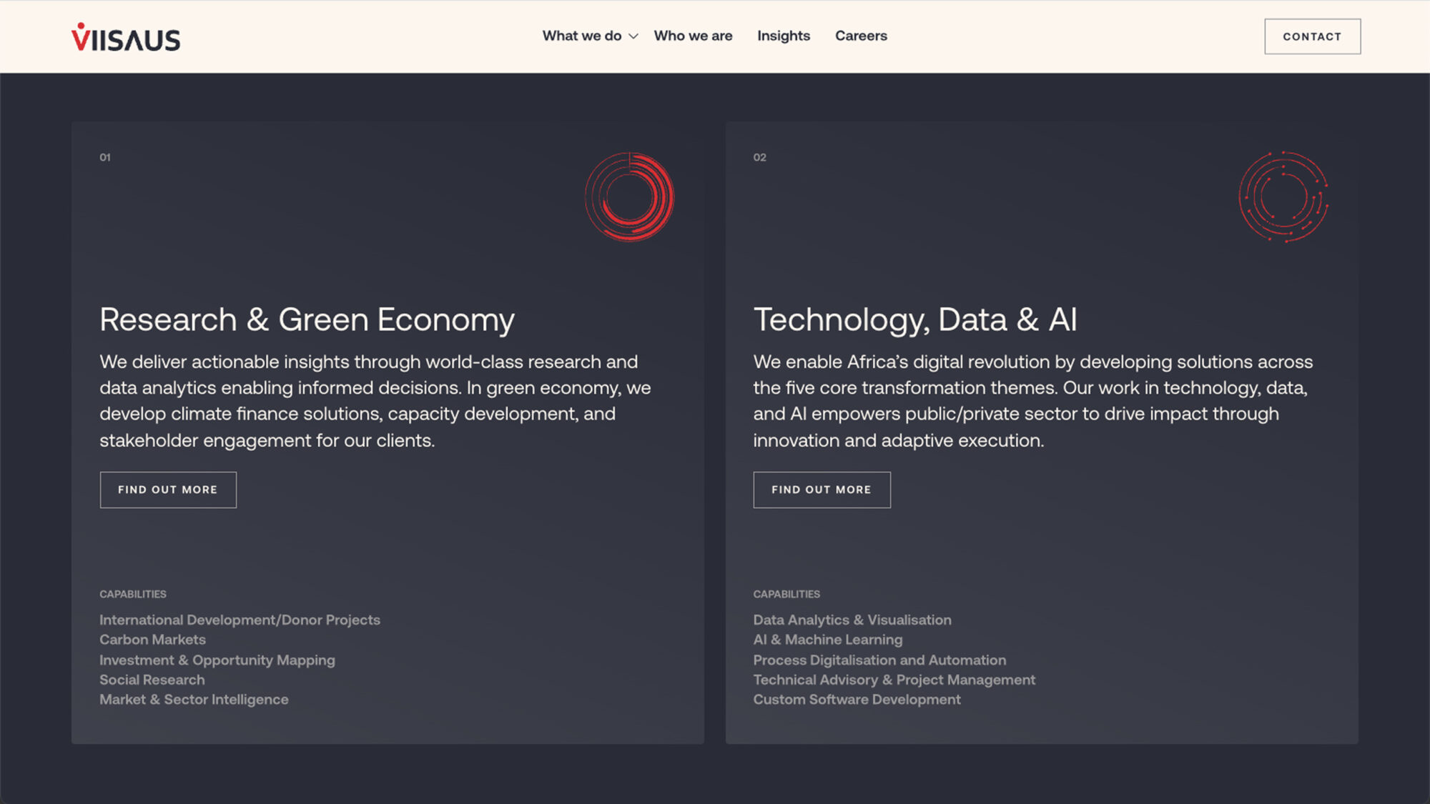Click Custom Software Development
The width and height of the screenshot is (1430, 804).
coord(857,700)
